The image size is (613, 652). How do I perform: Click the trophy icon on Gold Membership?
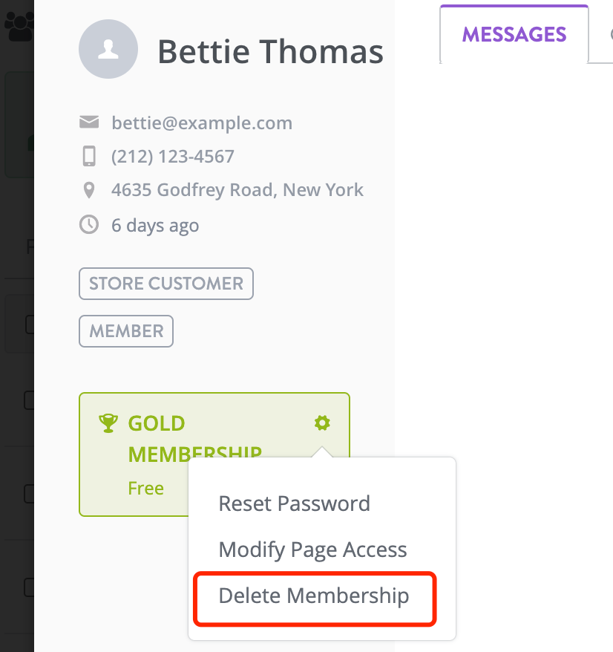[x=108, y=423]
